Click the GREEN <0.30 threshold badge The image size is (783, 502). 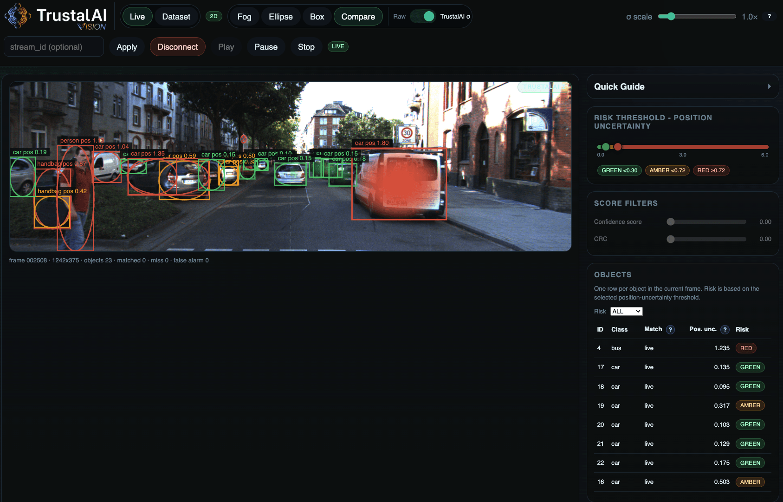[619, 170]
